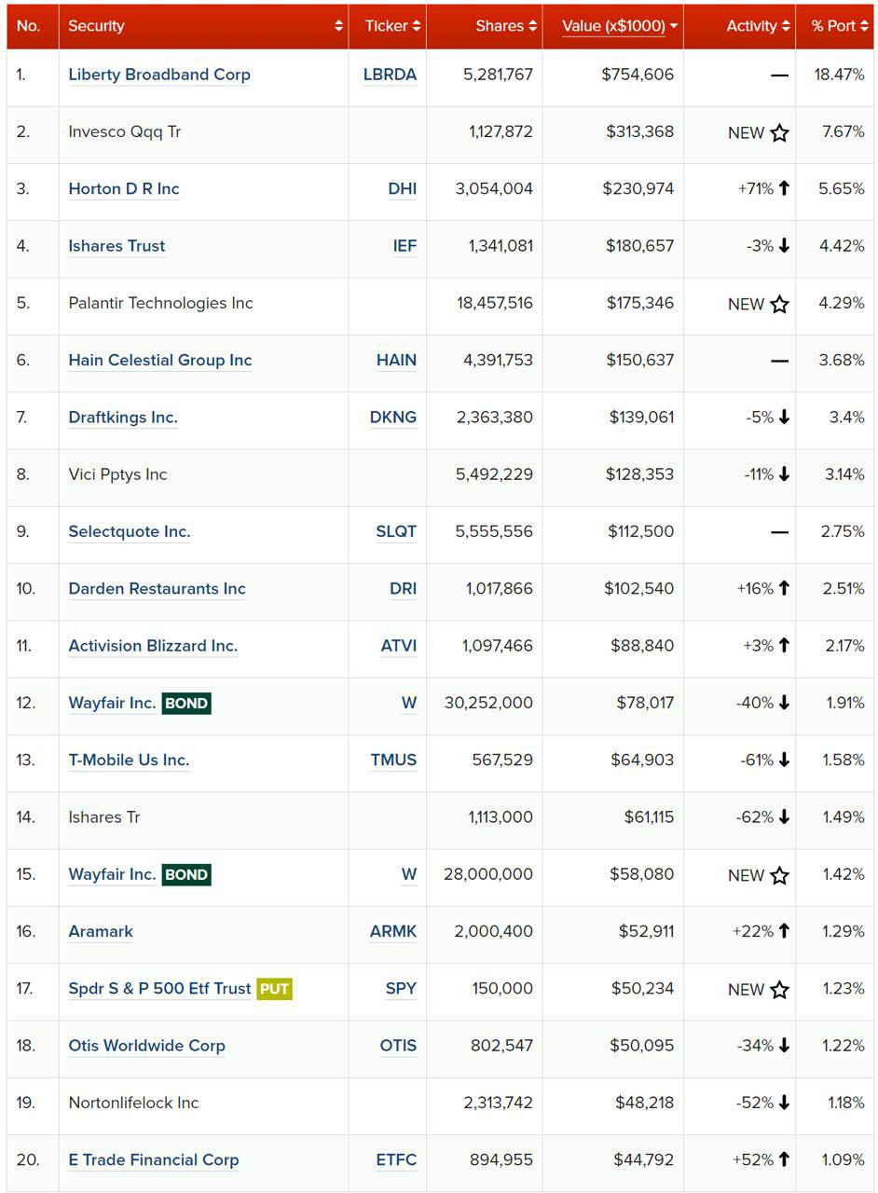Sort by the Ticker column header
The height and width of the screenshot is (1193, 878).
tap(388, 26)
